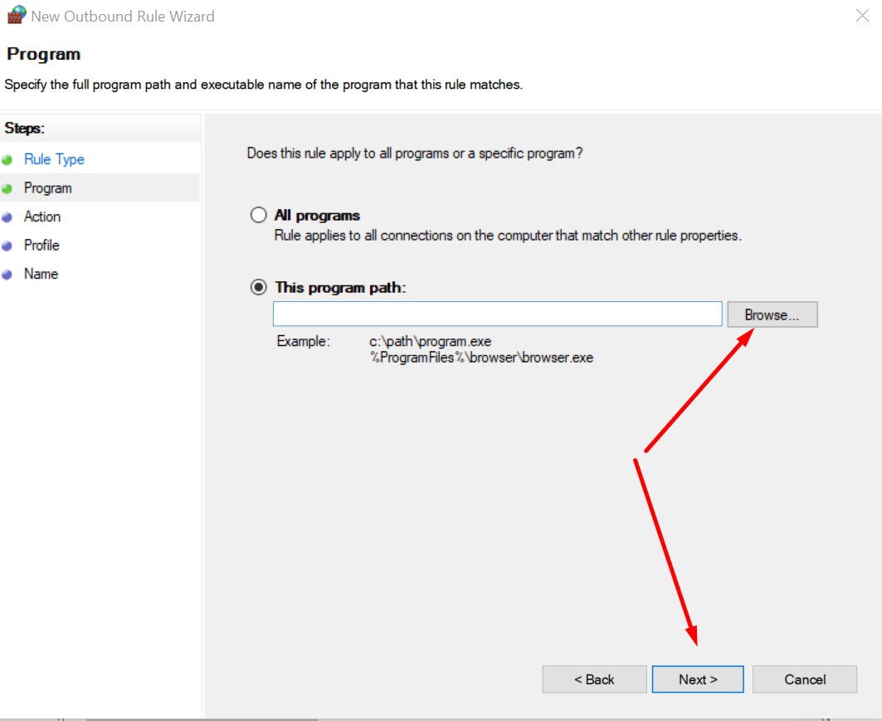Click the New Outbound Rule Wizard title text

(x=123, y=16)
